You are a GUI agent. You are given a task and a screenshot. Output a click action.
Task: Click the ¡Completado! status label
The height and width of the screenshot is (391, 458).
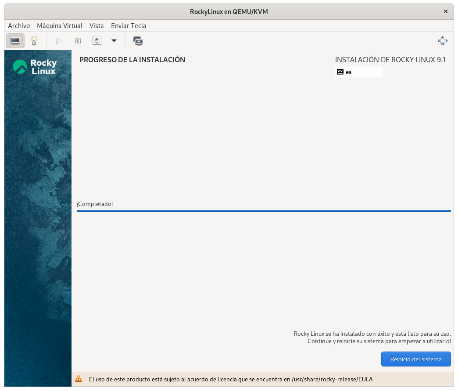click(x=95, y=204)
